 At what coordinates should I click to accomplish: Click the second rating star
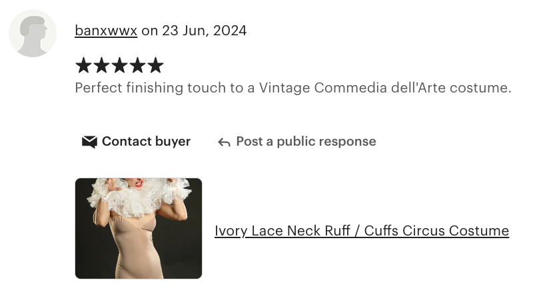(101, 65)
